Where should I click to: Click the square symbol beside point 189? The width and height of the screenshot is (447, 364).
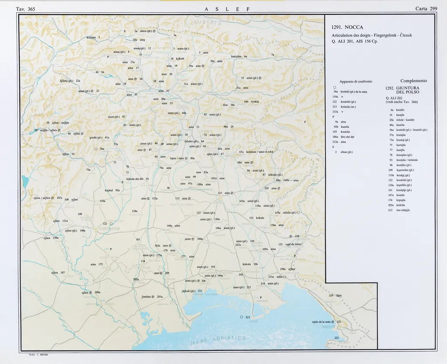161,273
